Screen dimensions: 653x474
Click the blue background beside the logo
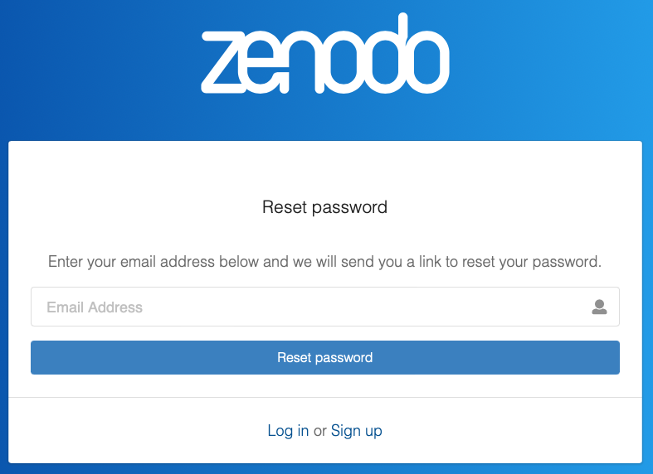click(100, 66)
